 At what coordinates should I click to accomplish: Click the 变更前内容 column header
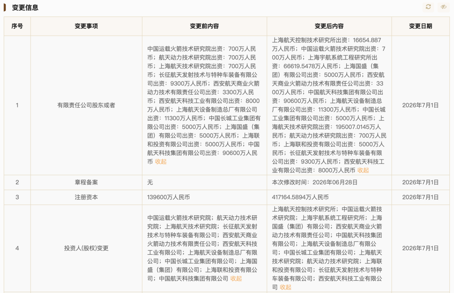coord(204,26)
